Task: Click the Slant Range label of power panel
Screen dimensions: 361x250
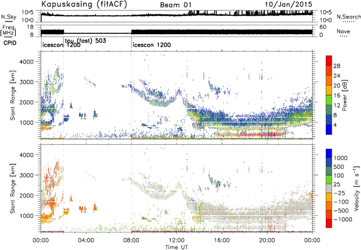Action: pyautogui.click(x=13, y=95)
